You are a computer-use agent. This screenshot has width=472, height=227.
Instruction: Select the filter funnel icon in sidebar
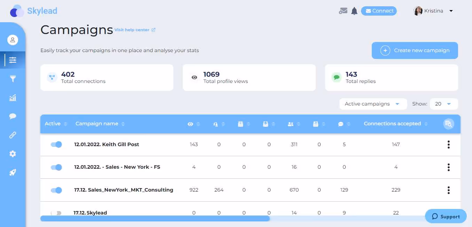[x=13, y=79]
